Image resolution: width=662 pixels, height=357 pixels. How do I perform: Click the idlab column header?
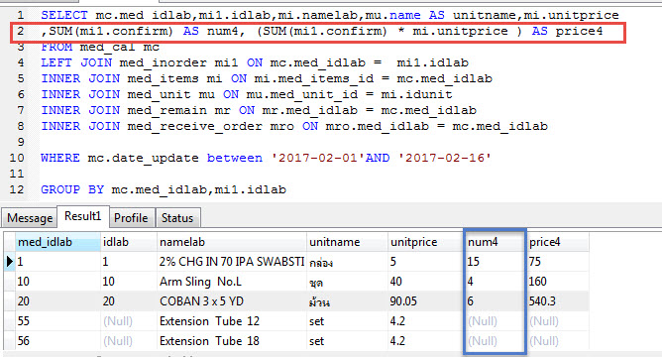pyautogui.click(x=129, y=242)
